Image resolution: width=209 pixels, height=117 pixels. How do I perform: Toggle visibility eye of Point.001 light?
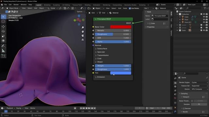click(204, 22)
